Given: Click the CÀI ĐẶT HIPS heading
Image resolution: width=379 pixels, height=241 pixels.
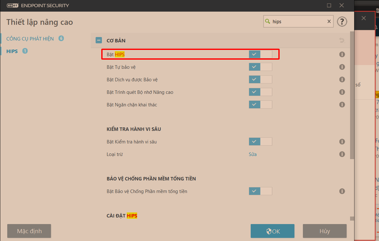Looking at the screenshot, I should click(122, 216).
